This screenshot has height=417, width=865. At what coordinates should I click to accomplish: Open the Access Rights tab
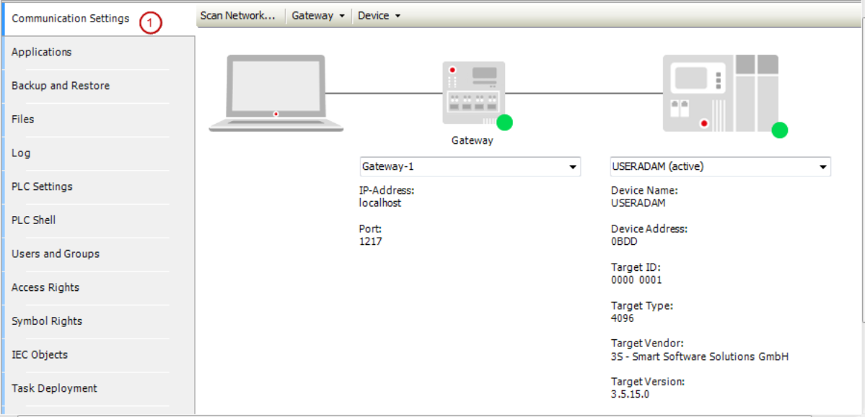98,287
